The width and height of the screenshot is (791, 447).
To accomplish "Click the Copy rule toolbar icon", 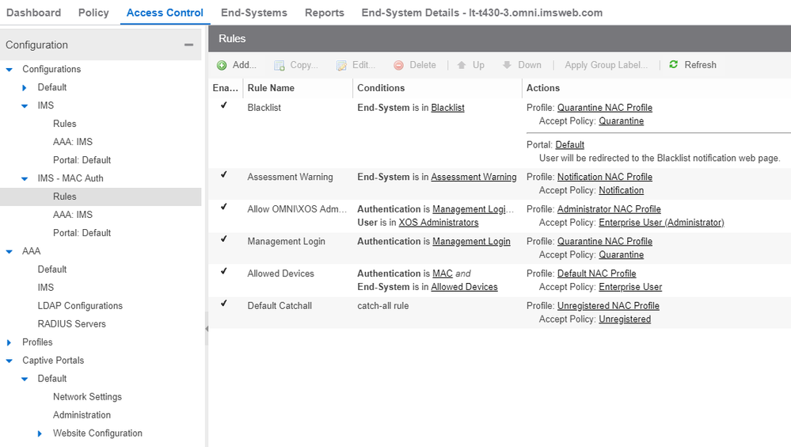I will click(x=279, y=65).
